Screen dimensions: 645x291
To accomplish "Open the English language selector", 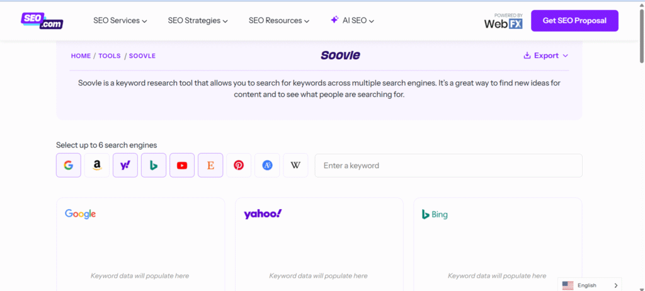I will coord(590,285).
